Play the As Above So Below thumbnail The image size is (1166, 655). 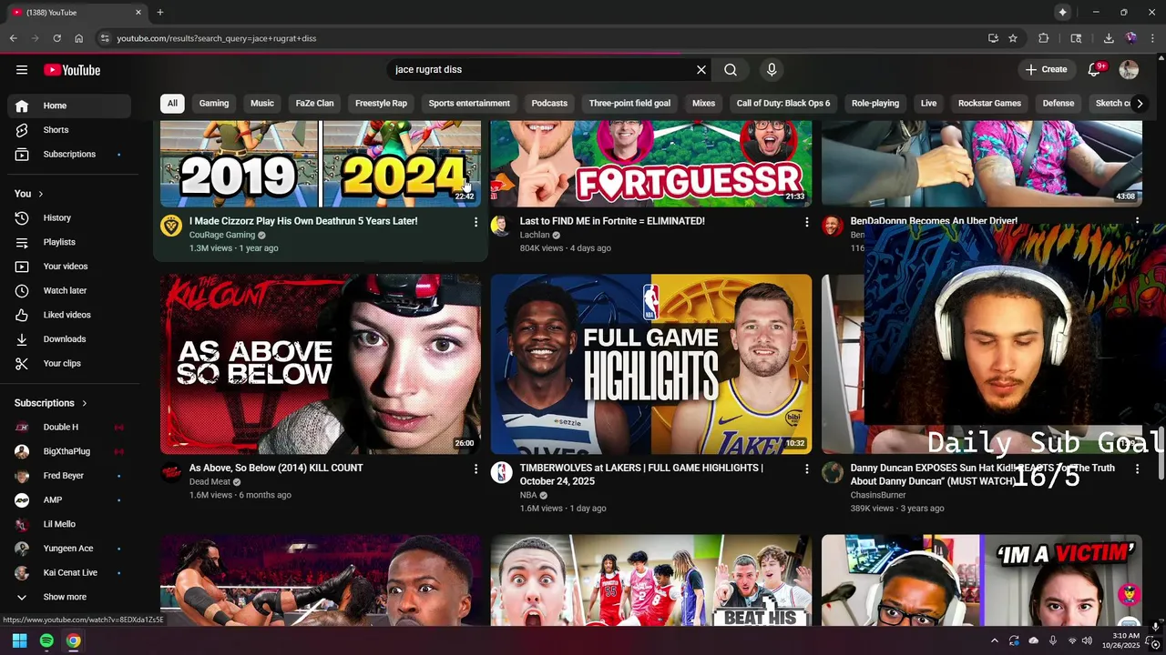pyautogui.click(x=321, y=364)
